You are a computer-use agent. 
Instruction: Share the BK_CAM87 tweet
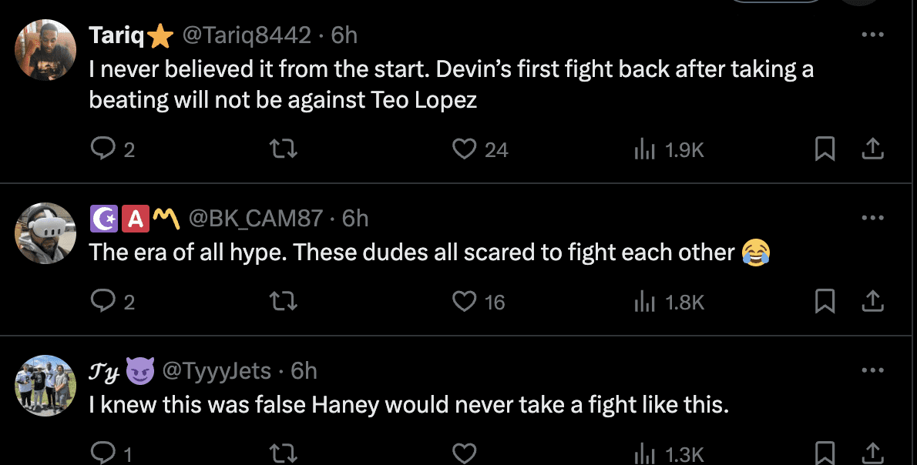(x=872, y=302)
